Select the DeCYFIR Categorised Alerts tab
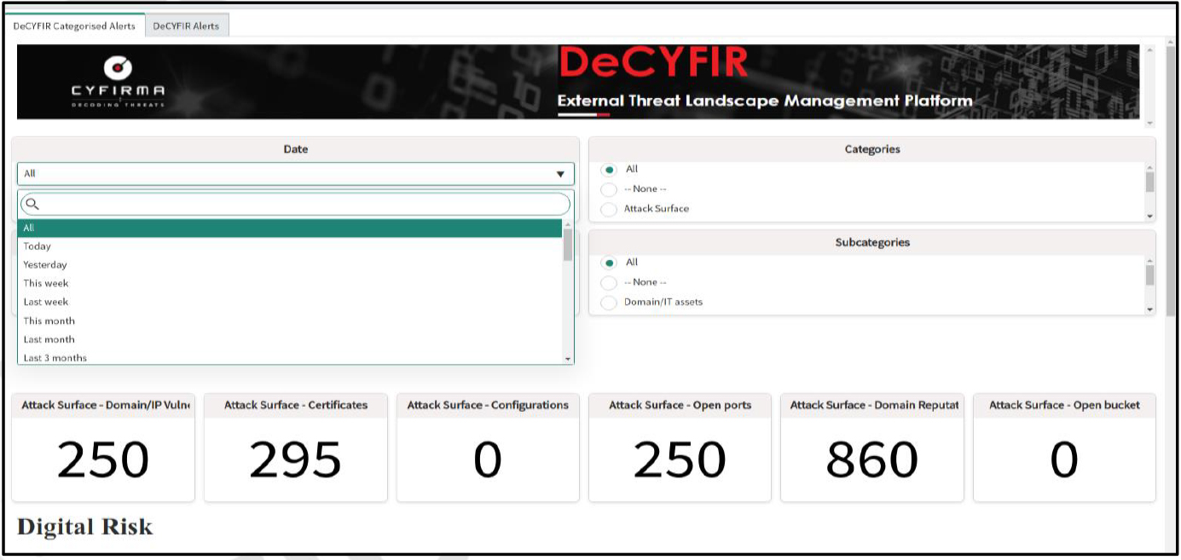Image resolution: width=1181 pixels, height=560 pixels. pos(74,26)
